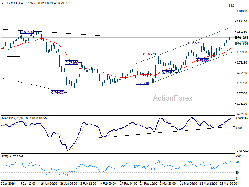Select the 0.76030 low price label
Screen dimensions: 249x187
(x=57, y=93)
